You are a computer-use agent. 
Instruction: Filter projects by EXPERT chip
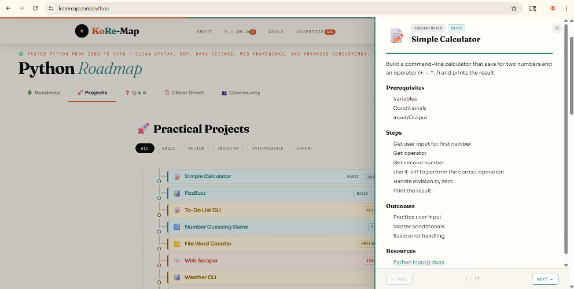pos(304,148)
